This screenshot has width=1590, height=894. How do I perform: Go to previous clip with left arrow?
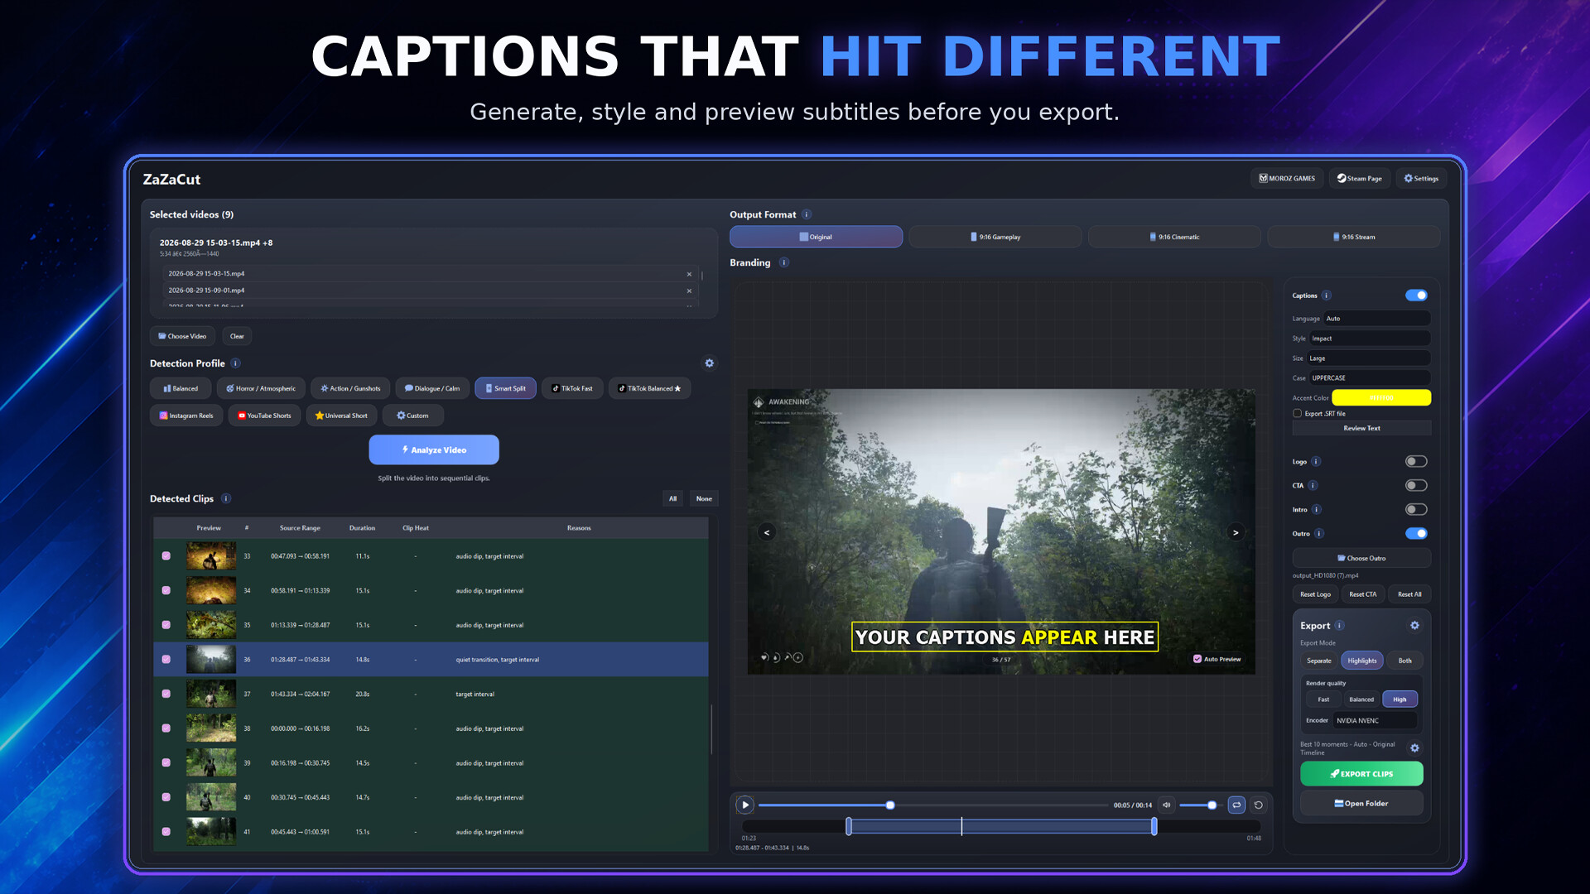(x=767, y=532)
